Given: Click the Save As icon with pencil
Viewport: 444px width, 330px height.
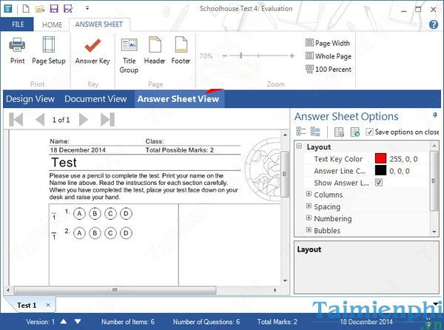Looking at the screenshot, I should tap(68, 9).
